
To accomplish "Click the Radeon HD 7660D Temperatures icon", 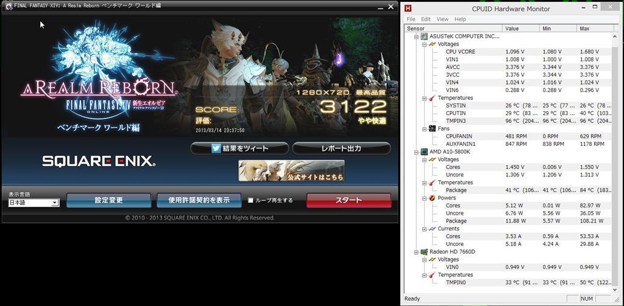I will (x=432, y=275).
